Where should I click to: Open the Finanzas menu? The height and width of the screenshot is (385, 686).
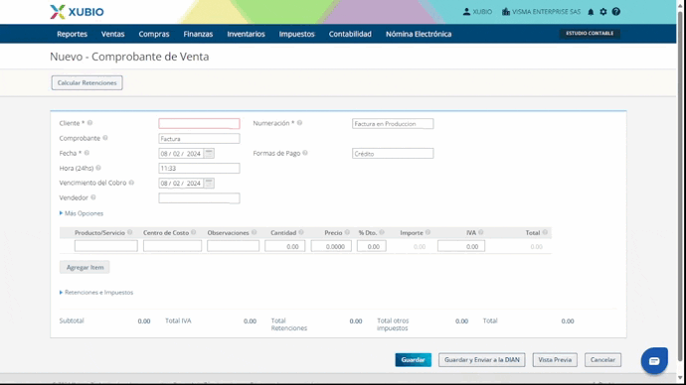[198, 34]
